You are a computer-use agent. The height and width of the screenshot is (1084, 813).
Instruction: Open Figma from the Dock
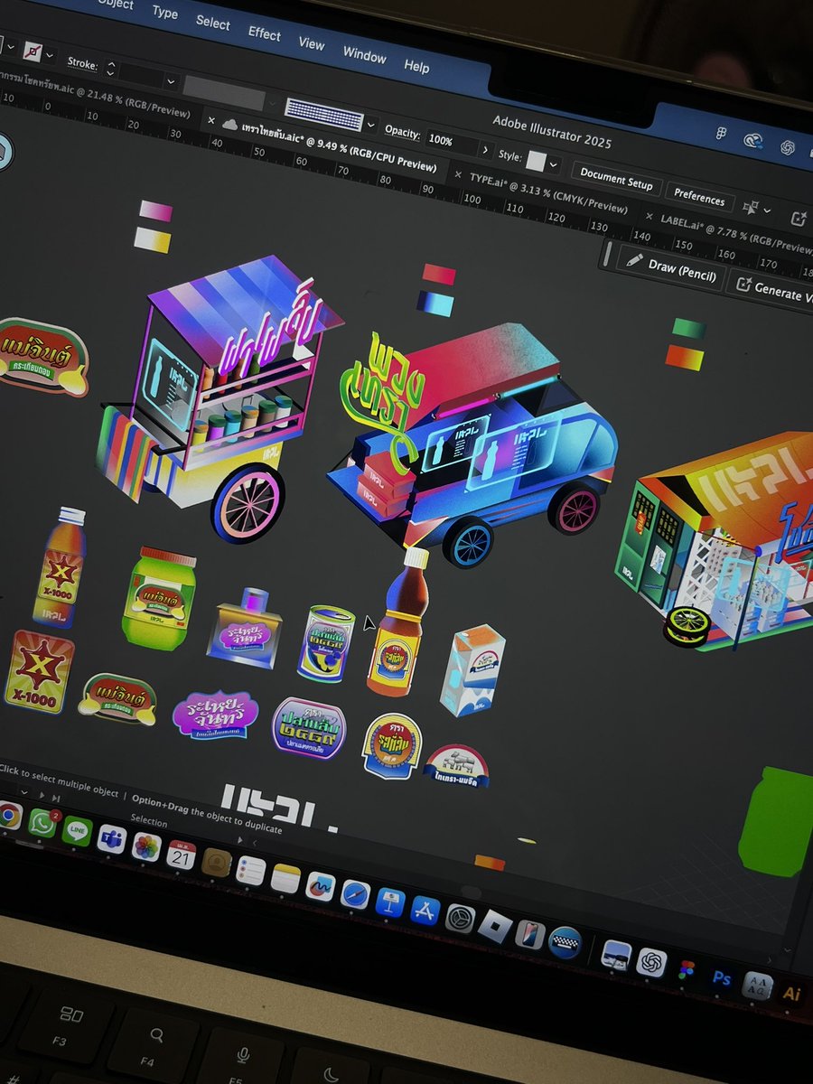[x=687, y=970]
